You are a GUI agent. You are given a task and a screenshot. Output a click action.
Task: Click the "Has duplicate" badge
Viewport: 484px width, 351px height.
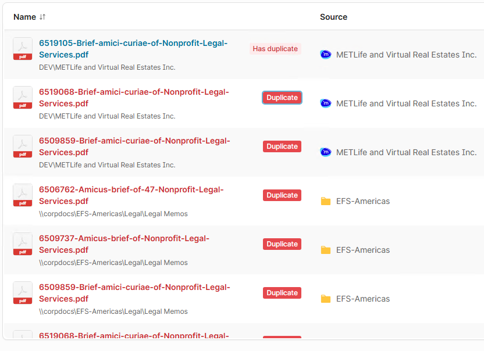click(x=275, y=49)
